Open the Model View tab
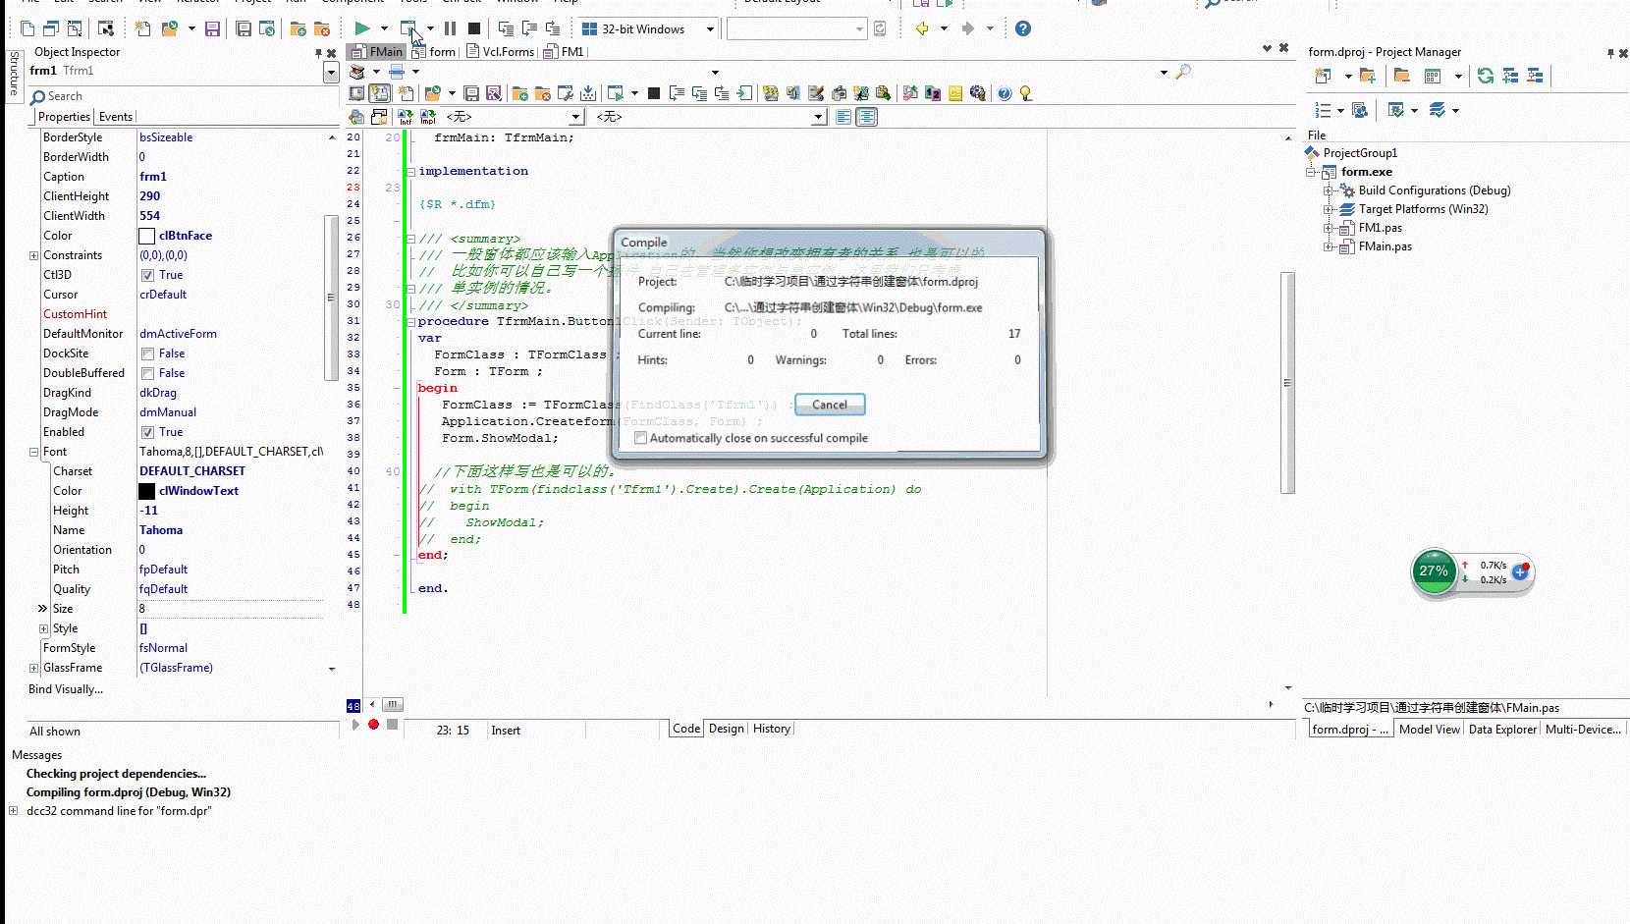Screen dimensions: 1630x924 pyautogui.click(x=1429, y=730)
